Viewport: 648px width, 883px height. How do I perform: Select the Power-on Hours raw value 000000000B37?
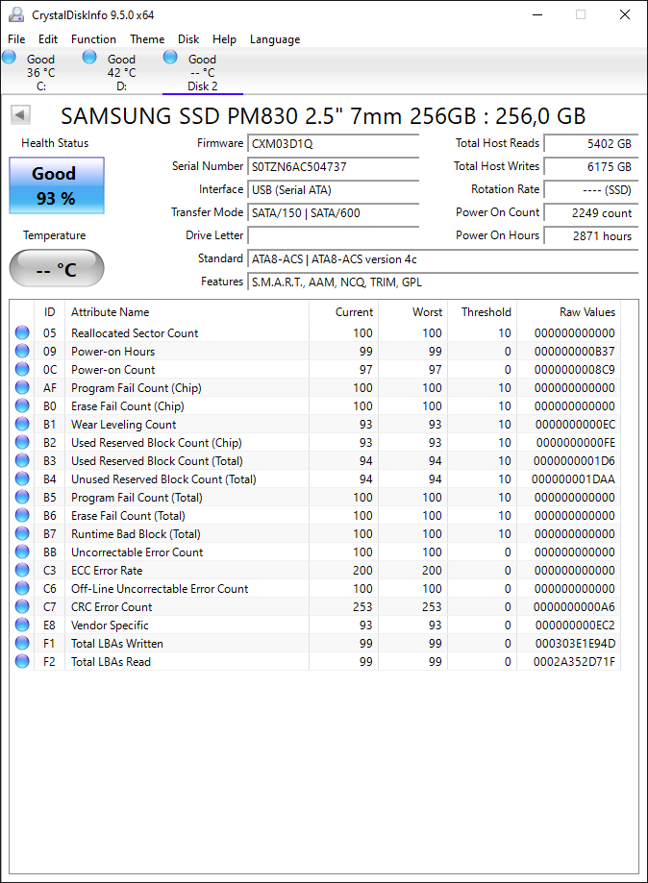pos(575,352)
